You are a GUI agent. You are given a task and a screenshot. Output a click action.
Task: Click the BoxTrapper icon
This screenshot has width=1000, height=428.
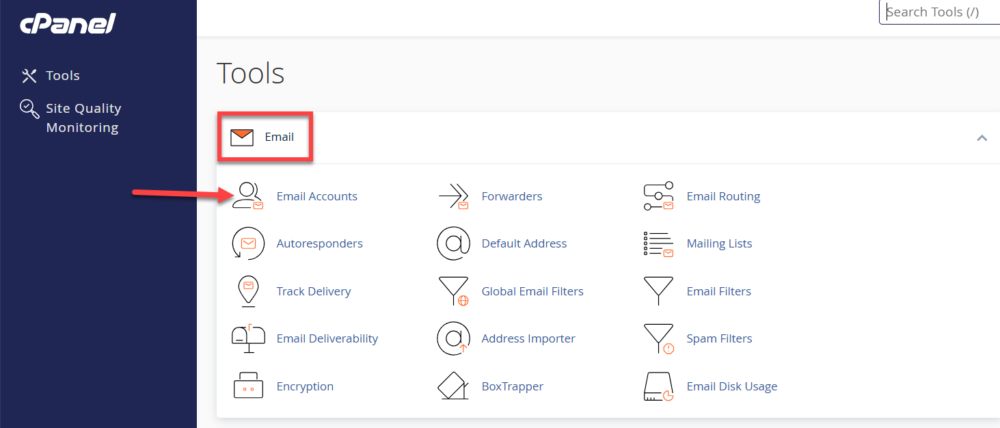point(453,386)
